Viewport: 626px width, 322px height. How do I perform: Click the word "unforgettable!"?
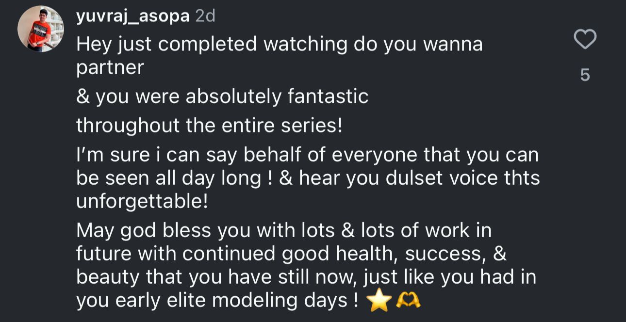142,201
